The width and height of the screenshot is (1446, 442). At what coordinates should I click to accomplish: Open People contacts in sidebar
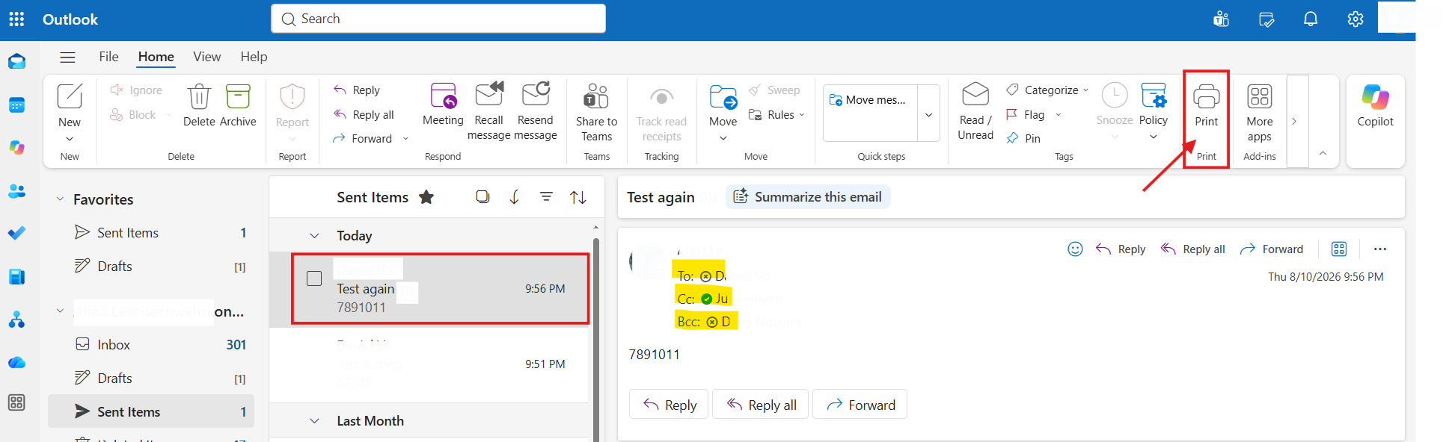pyautogui.click(x=16, y=191)
